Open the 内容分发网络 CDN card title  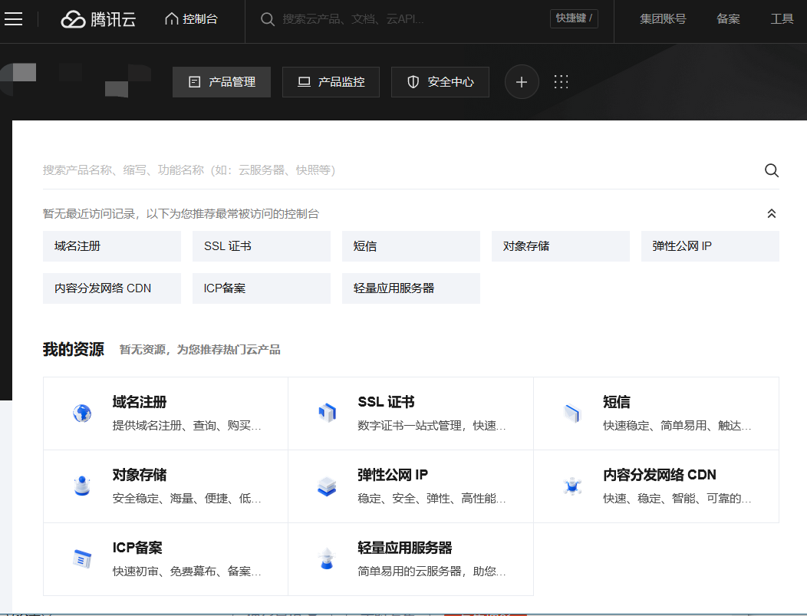[659, 475]
